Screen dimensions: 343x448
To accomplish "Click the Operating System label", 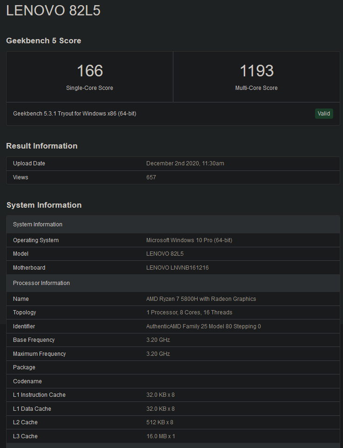I will pos(36,240).
